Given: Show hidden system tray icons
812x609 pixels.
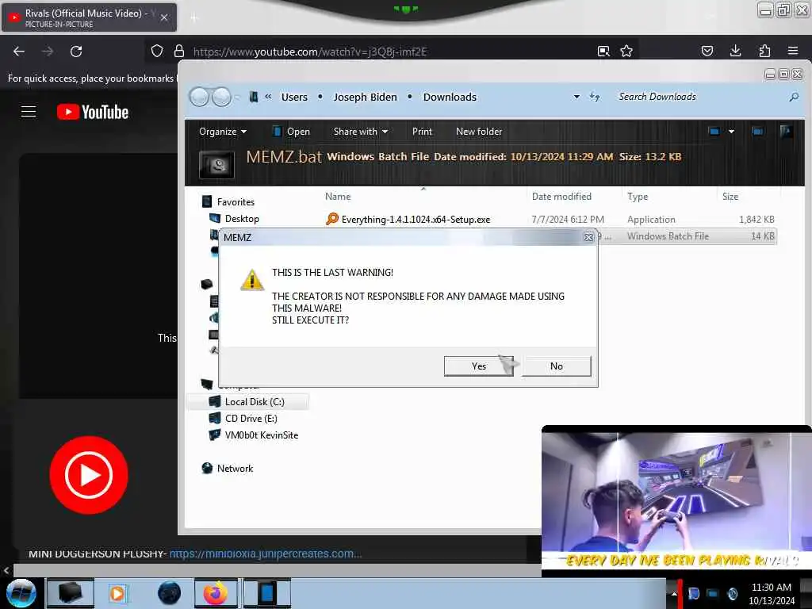Looking at the screenshot, I should (674, 593).
